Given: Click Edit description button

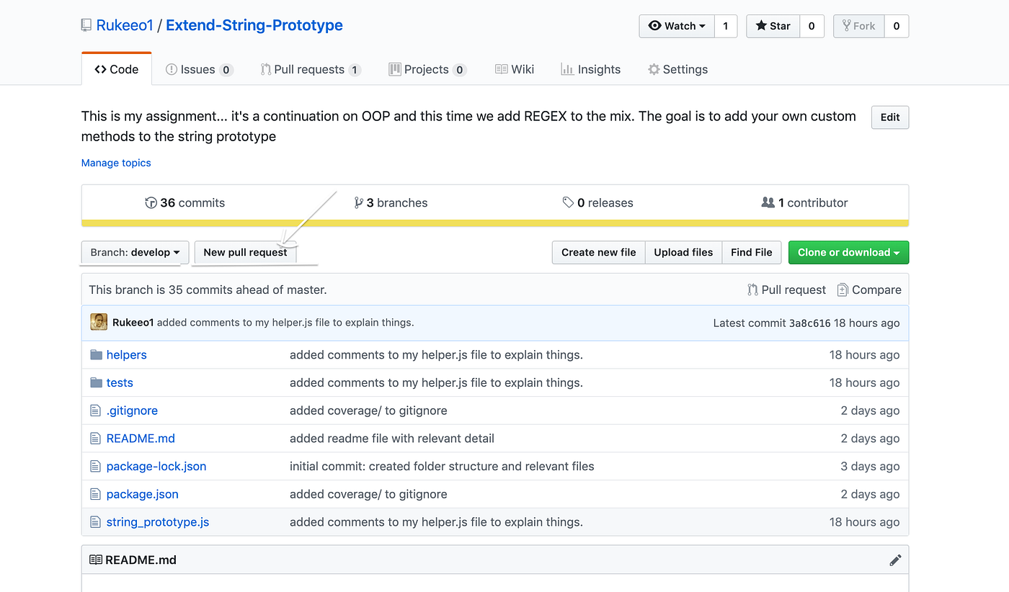Looking at the screenshot, I should pos(890,117).
